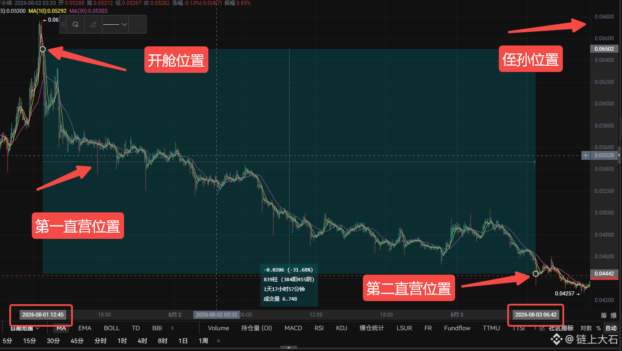Image resolution: width=622 pixels, height=351 pixels.
Task: Toggle the MACD indicator
Action: pyautogui.click(x=293, y=328)
